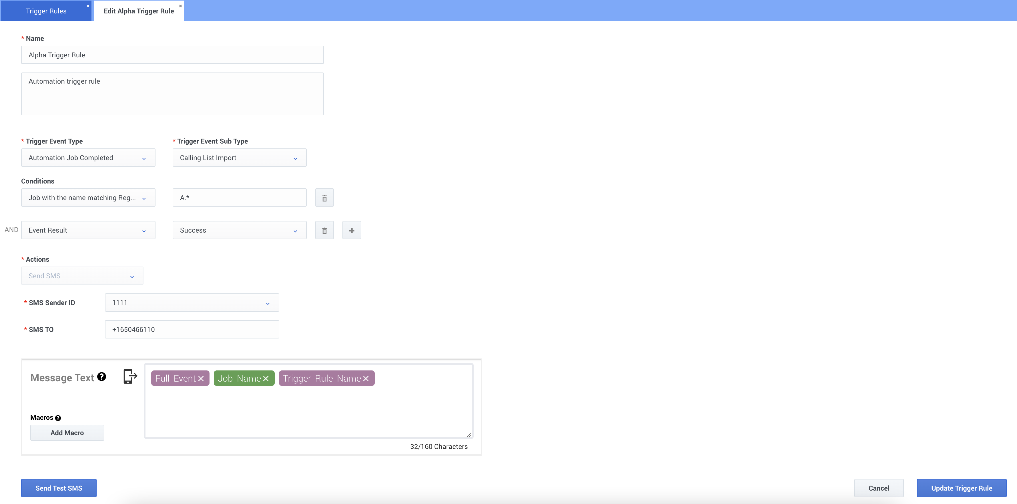Open the Trigger Event Sub Type dropdown

(x=239, y=158)
